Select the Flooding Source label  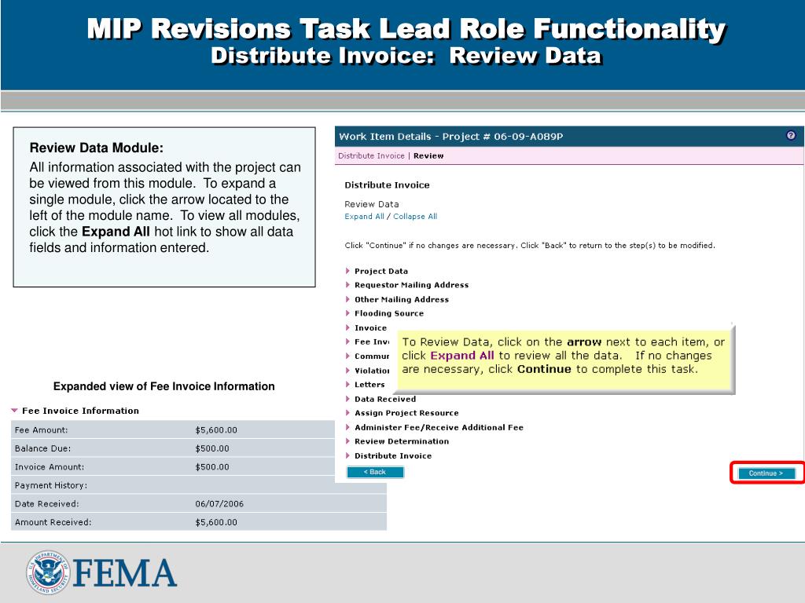(388, 312)
